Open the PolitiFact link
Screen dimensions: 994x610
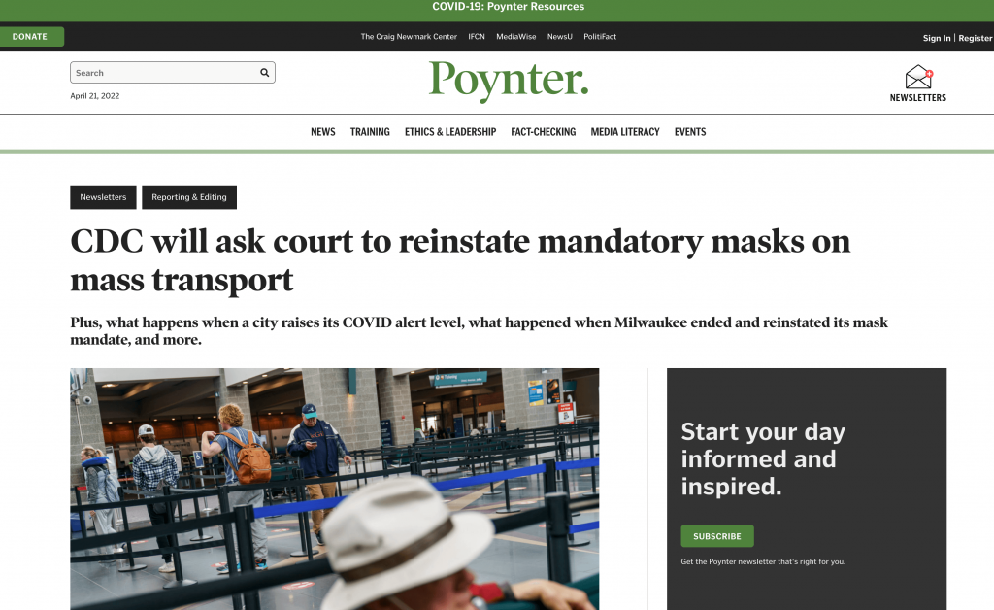(x=600, y=37)
